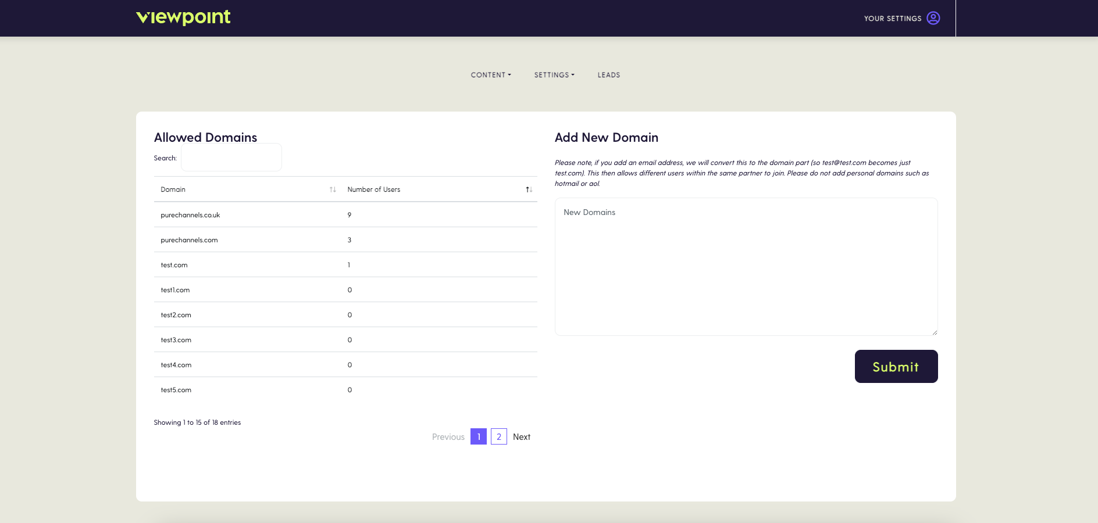Expand the CONTENT dropdown menu
1098x523 pixels.
(491, 75)
